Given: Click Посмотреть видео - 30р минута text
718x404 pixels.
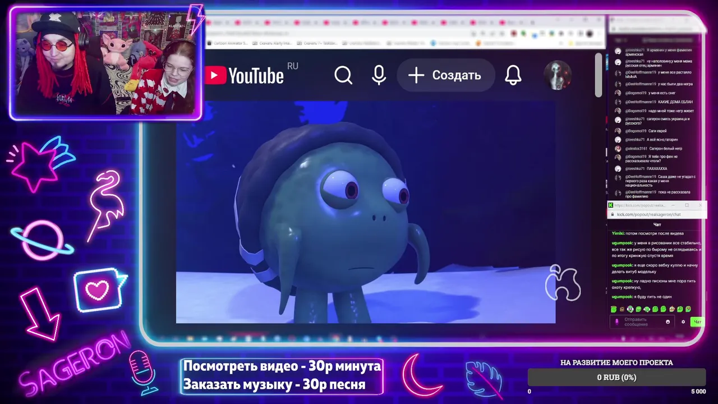Looking at the screenshot, I should coord(282,366).
